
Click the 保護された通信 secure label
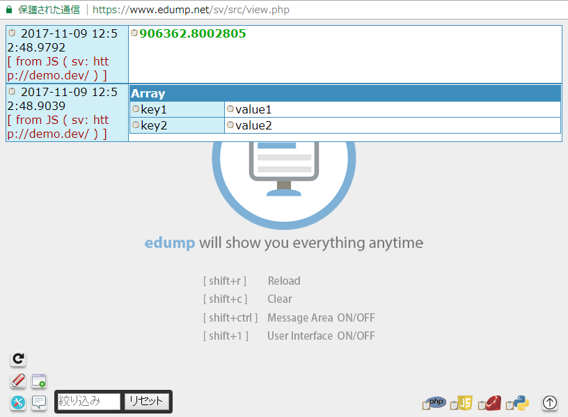(49, 10)
